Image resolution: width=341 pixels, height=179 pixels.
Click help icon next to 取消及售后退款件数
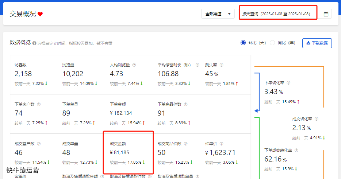tap(150, 176)
